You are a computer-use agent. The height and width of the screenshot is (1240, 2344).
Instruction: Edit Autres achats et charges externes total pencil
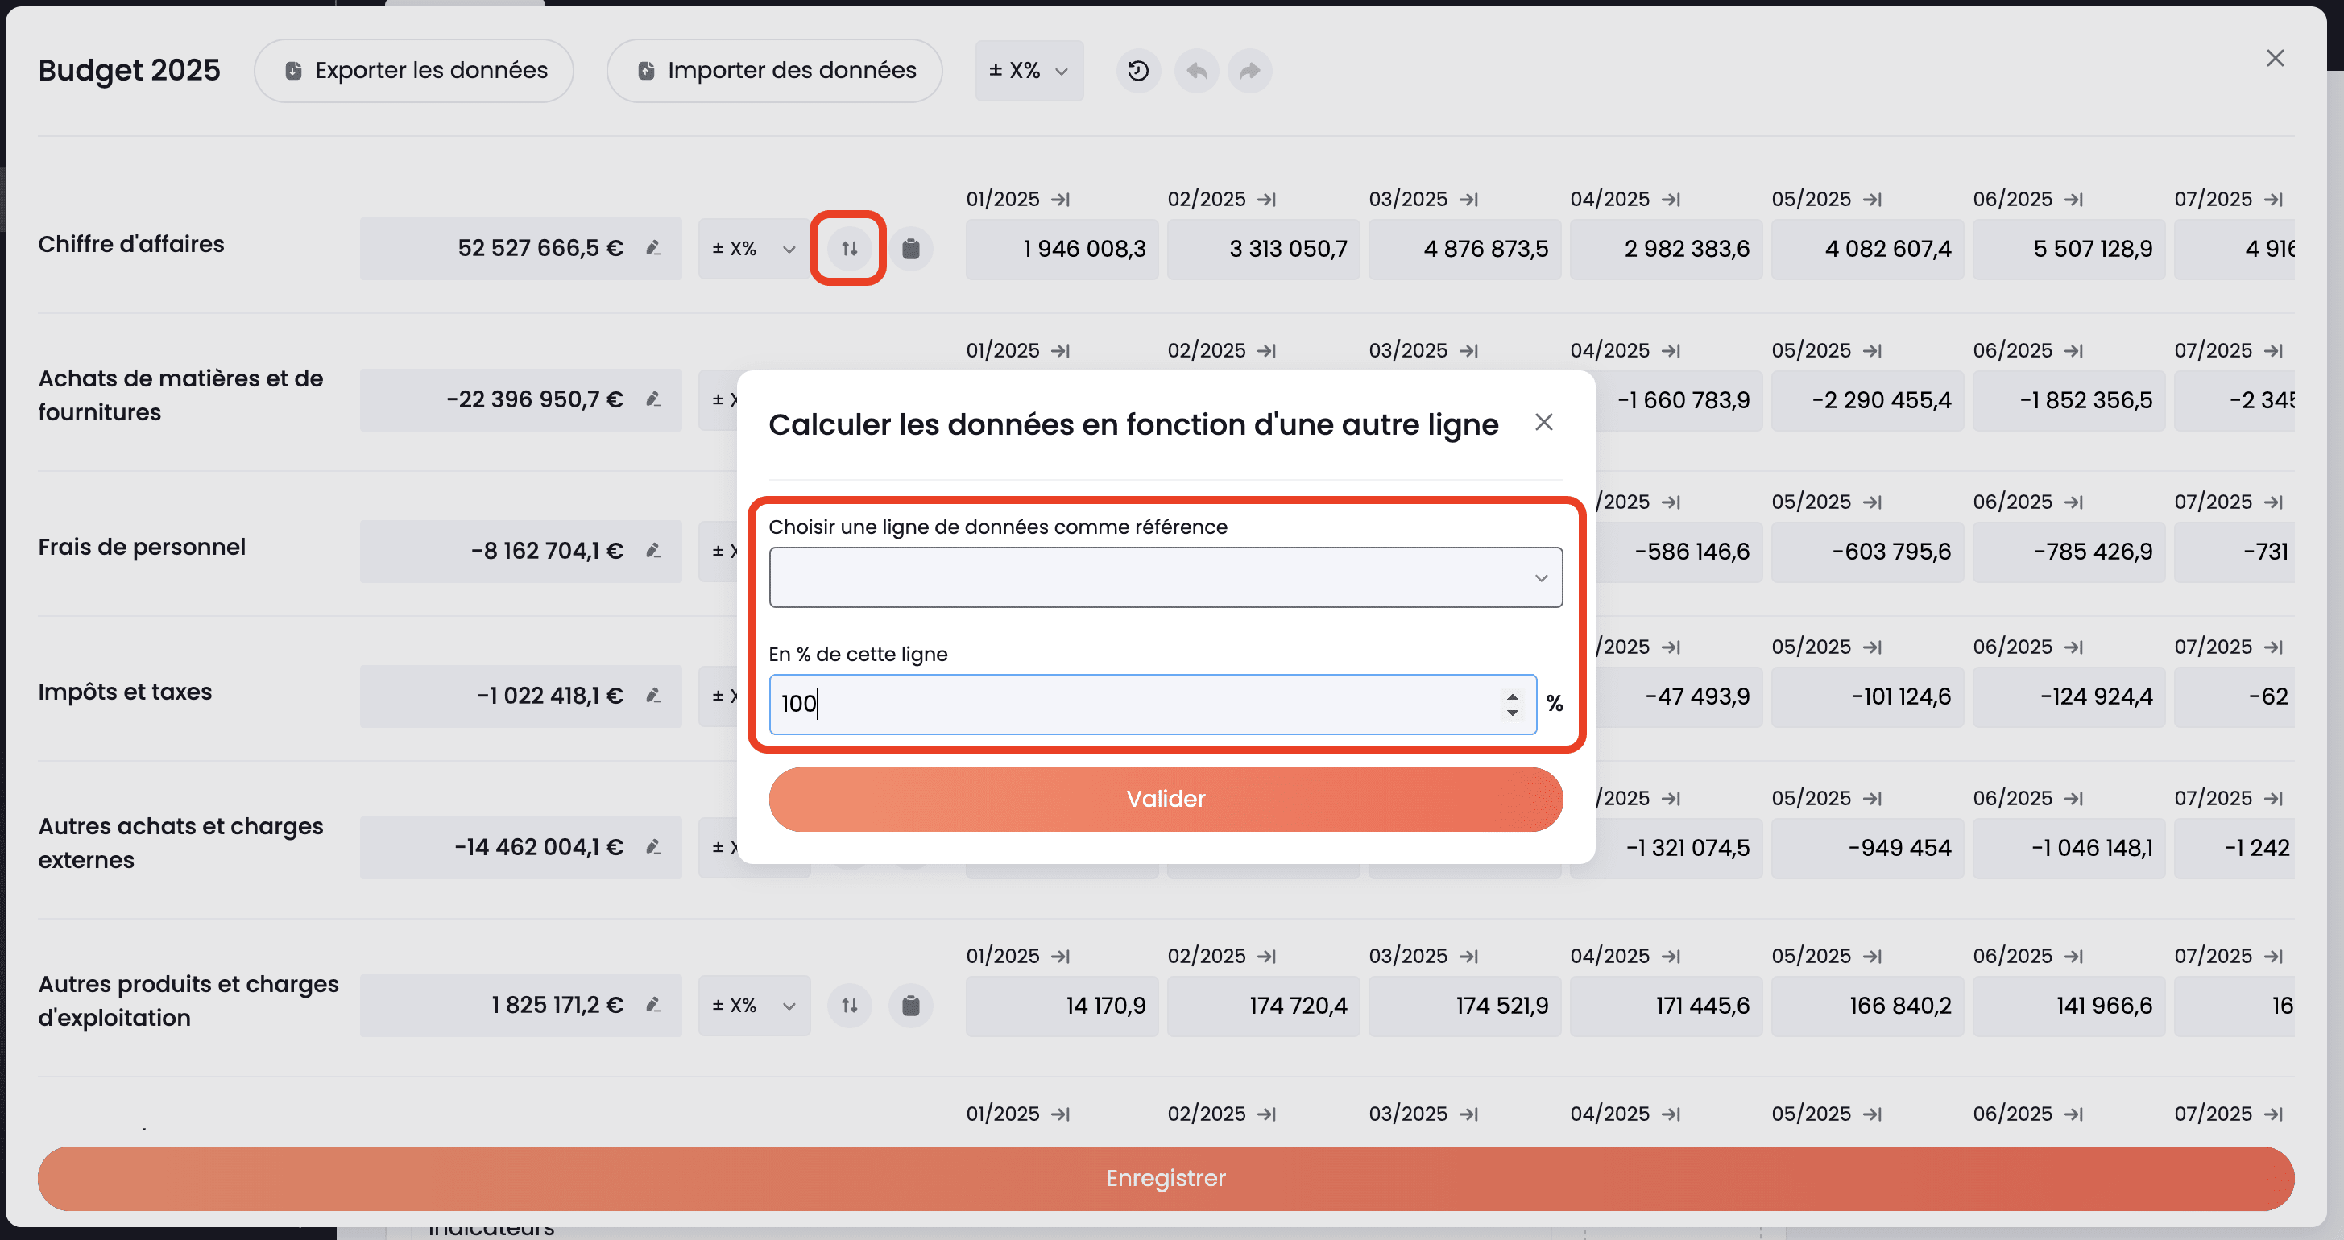(x=652, y=847)
